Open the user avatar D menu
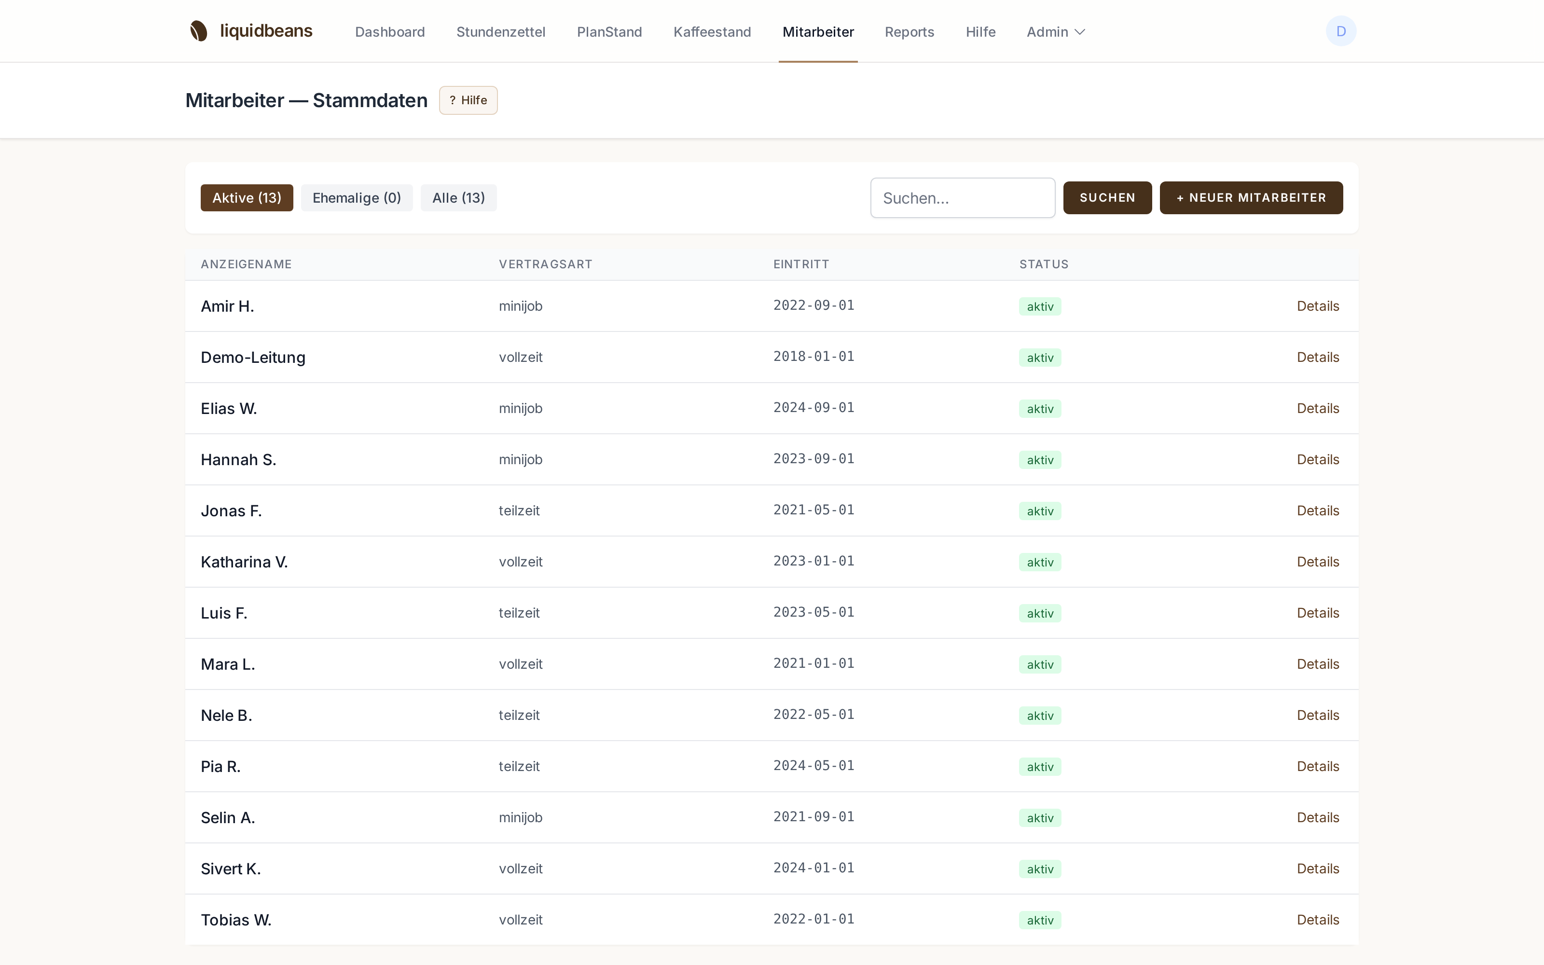The height and width of the screenshot is (965, 1544). pos(1340,31)
